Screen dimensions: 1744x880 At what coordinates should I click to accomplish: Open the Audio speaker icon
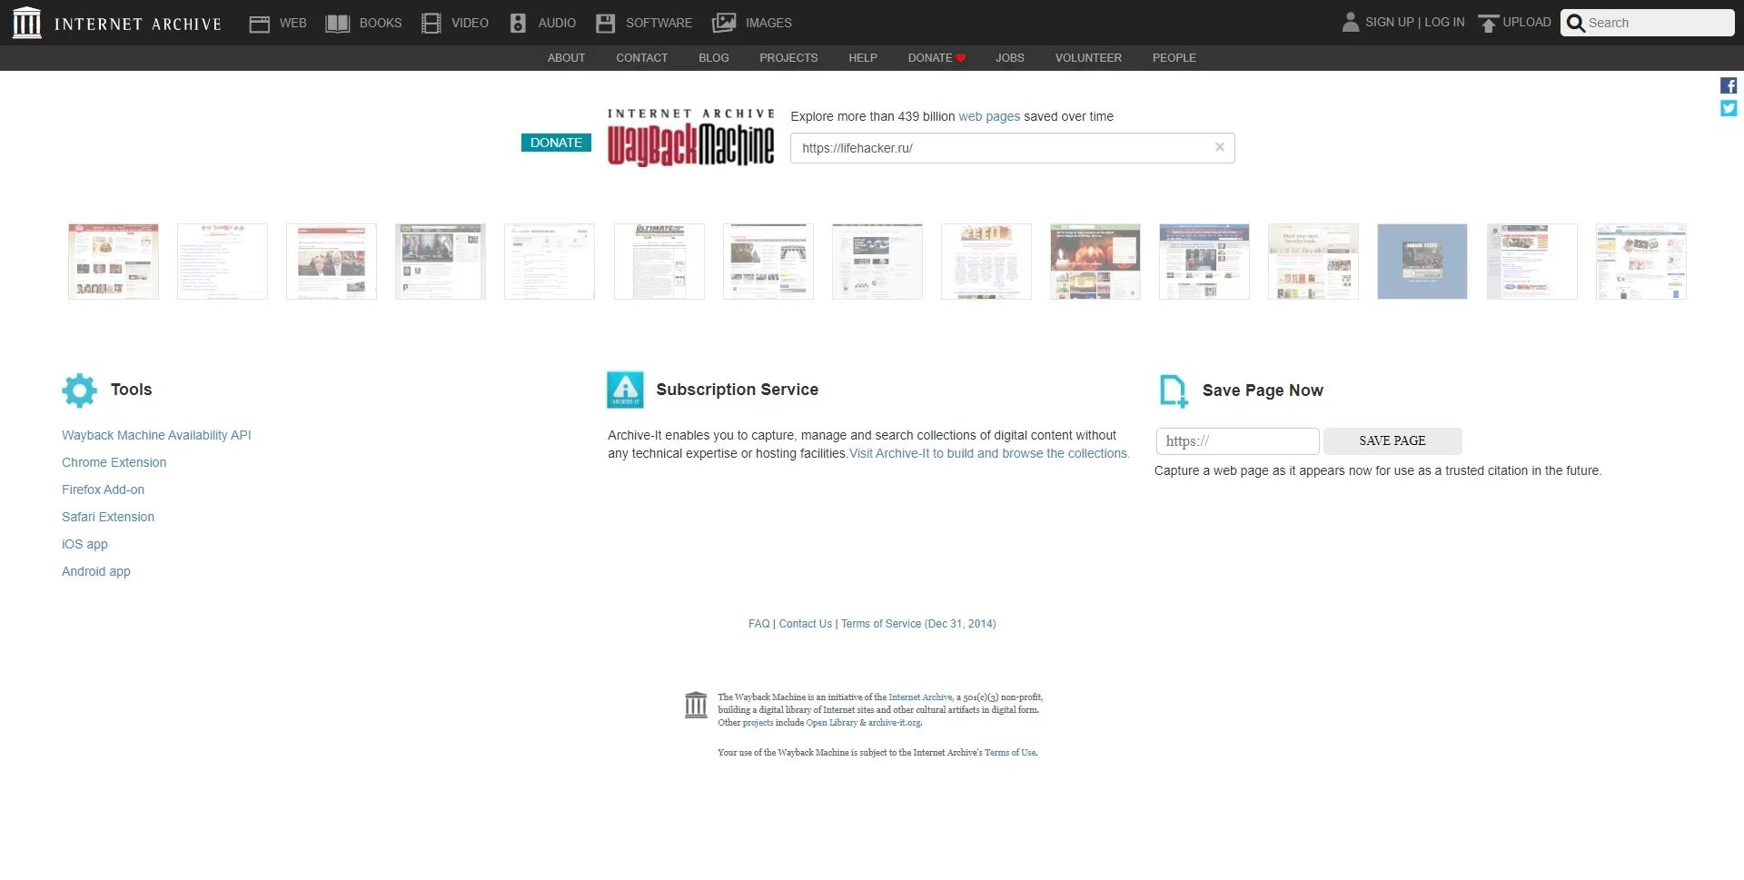click(518, 24)
